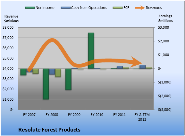Click the Earnings $millions axis title

pyautogui.click(x=165, y=18)
